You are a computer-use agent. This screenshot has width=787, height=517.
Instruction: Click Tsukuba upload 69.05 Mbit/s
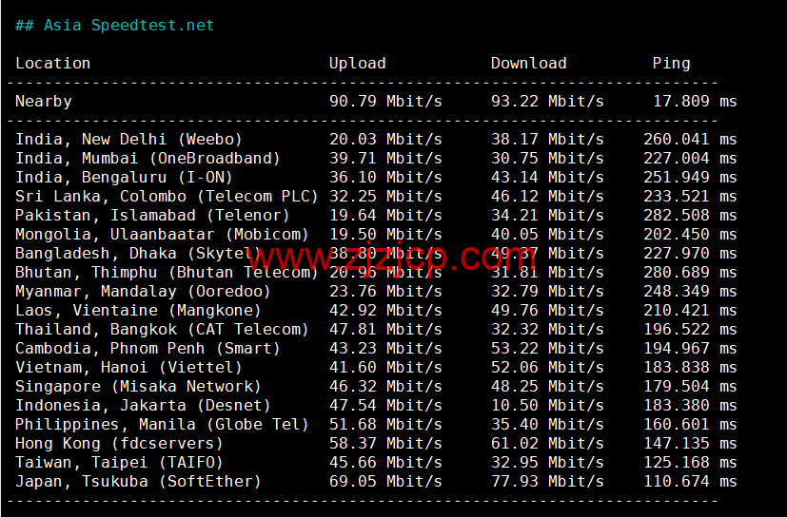[385, 482]
